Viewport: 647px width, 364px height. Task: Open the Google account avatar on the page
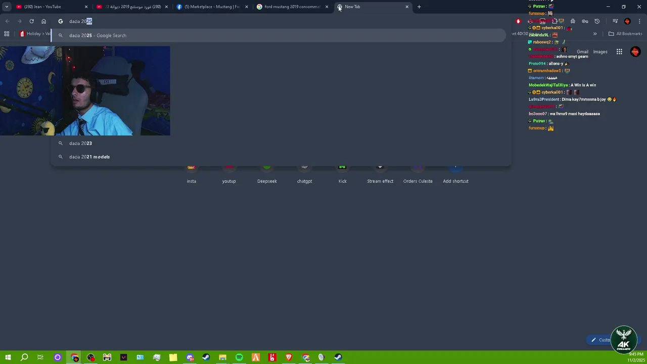pyautogui.click(x=635, y=52)
